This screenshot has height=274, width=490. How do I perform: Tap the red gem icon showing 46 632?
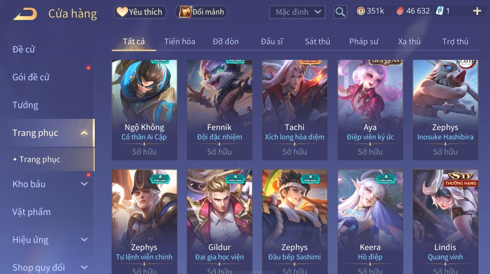coord(400,11)
